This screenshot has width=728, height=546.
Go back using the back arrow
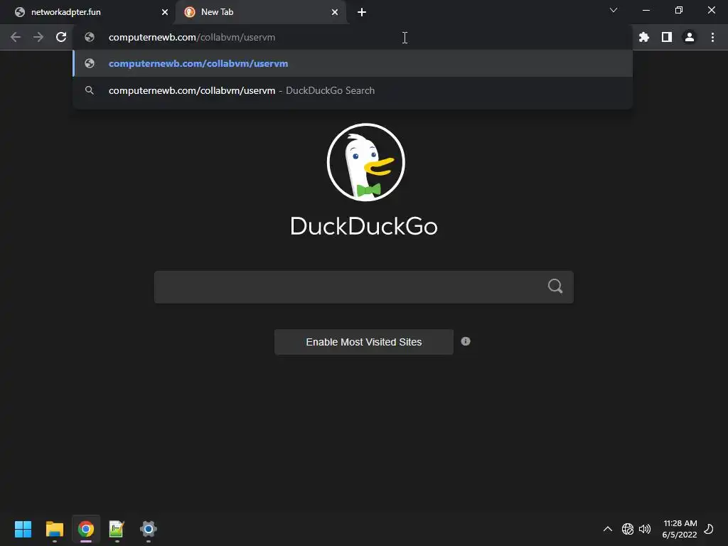click(16, 37)
